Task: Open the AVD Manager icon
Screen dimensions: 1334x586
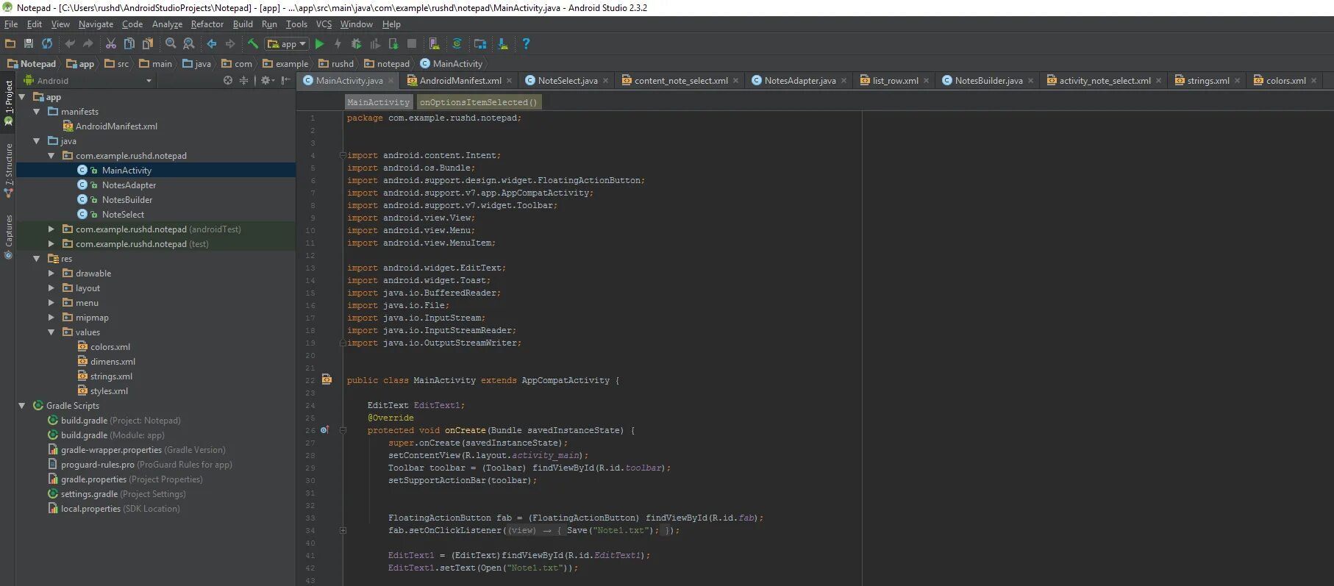Action: [435, 44]
